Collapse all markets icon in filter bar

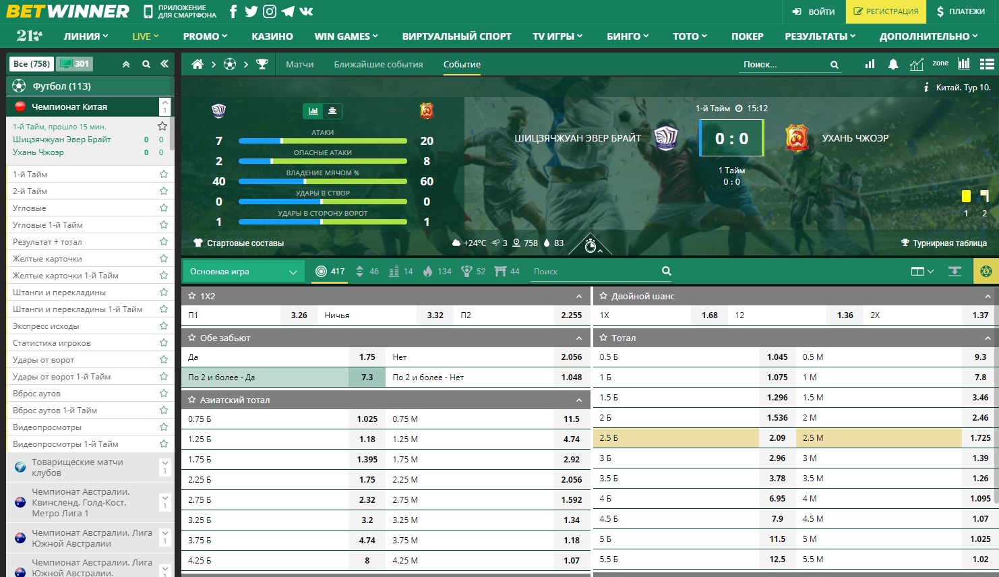click(955, 271)
